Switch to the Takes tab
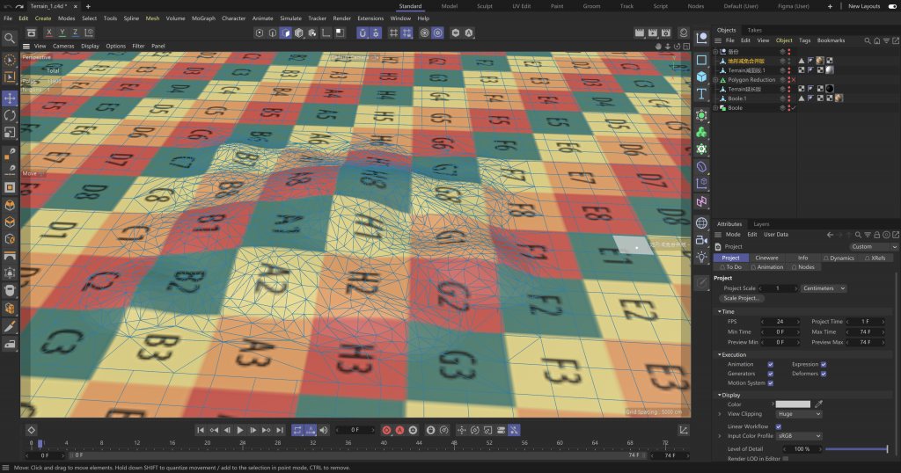901x473 pixels. pyautogui.click(x=754, y=31)
